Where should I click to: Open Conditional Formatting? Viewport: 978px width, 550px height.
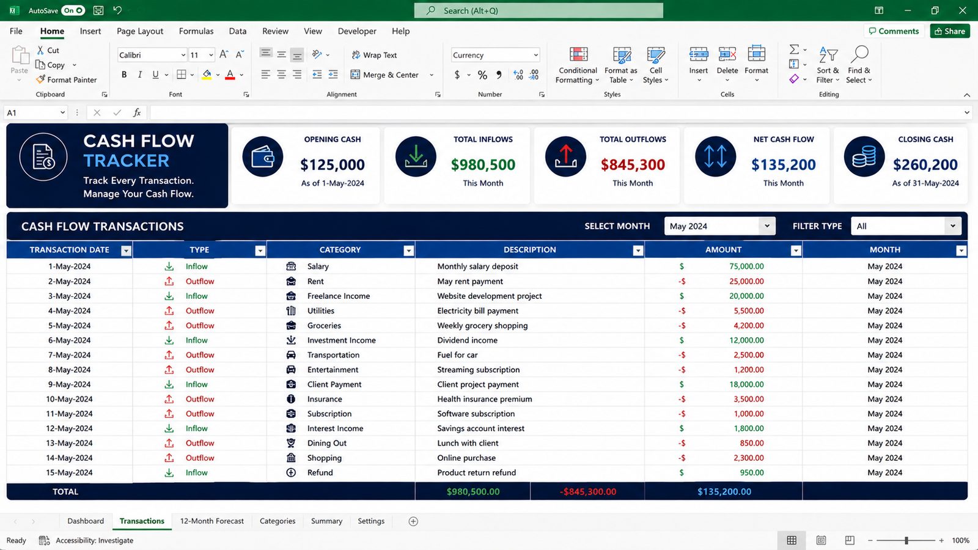[578, 65]
